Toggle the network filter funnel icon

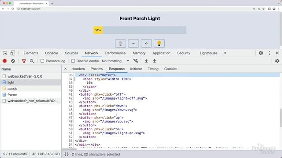[x=23, y=61]
